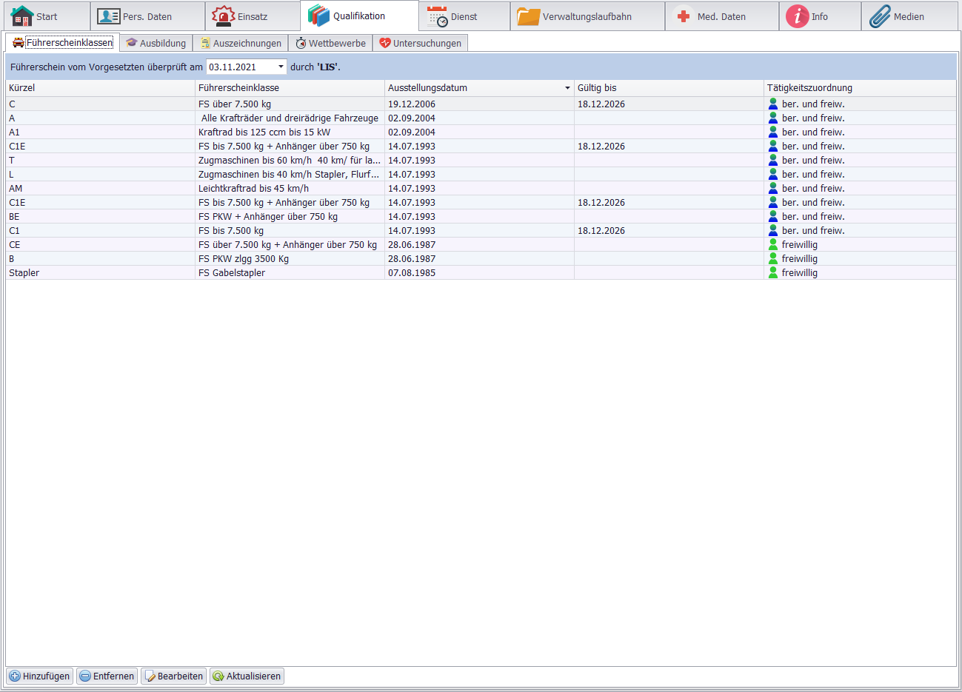Viewport: 962px width, 692px height.
Task: Sort by the Gültig bis column header
Action: 667,88
